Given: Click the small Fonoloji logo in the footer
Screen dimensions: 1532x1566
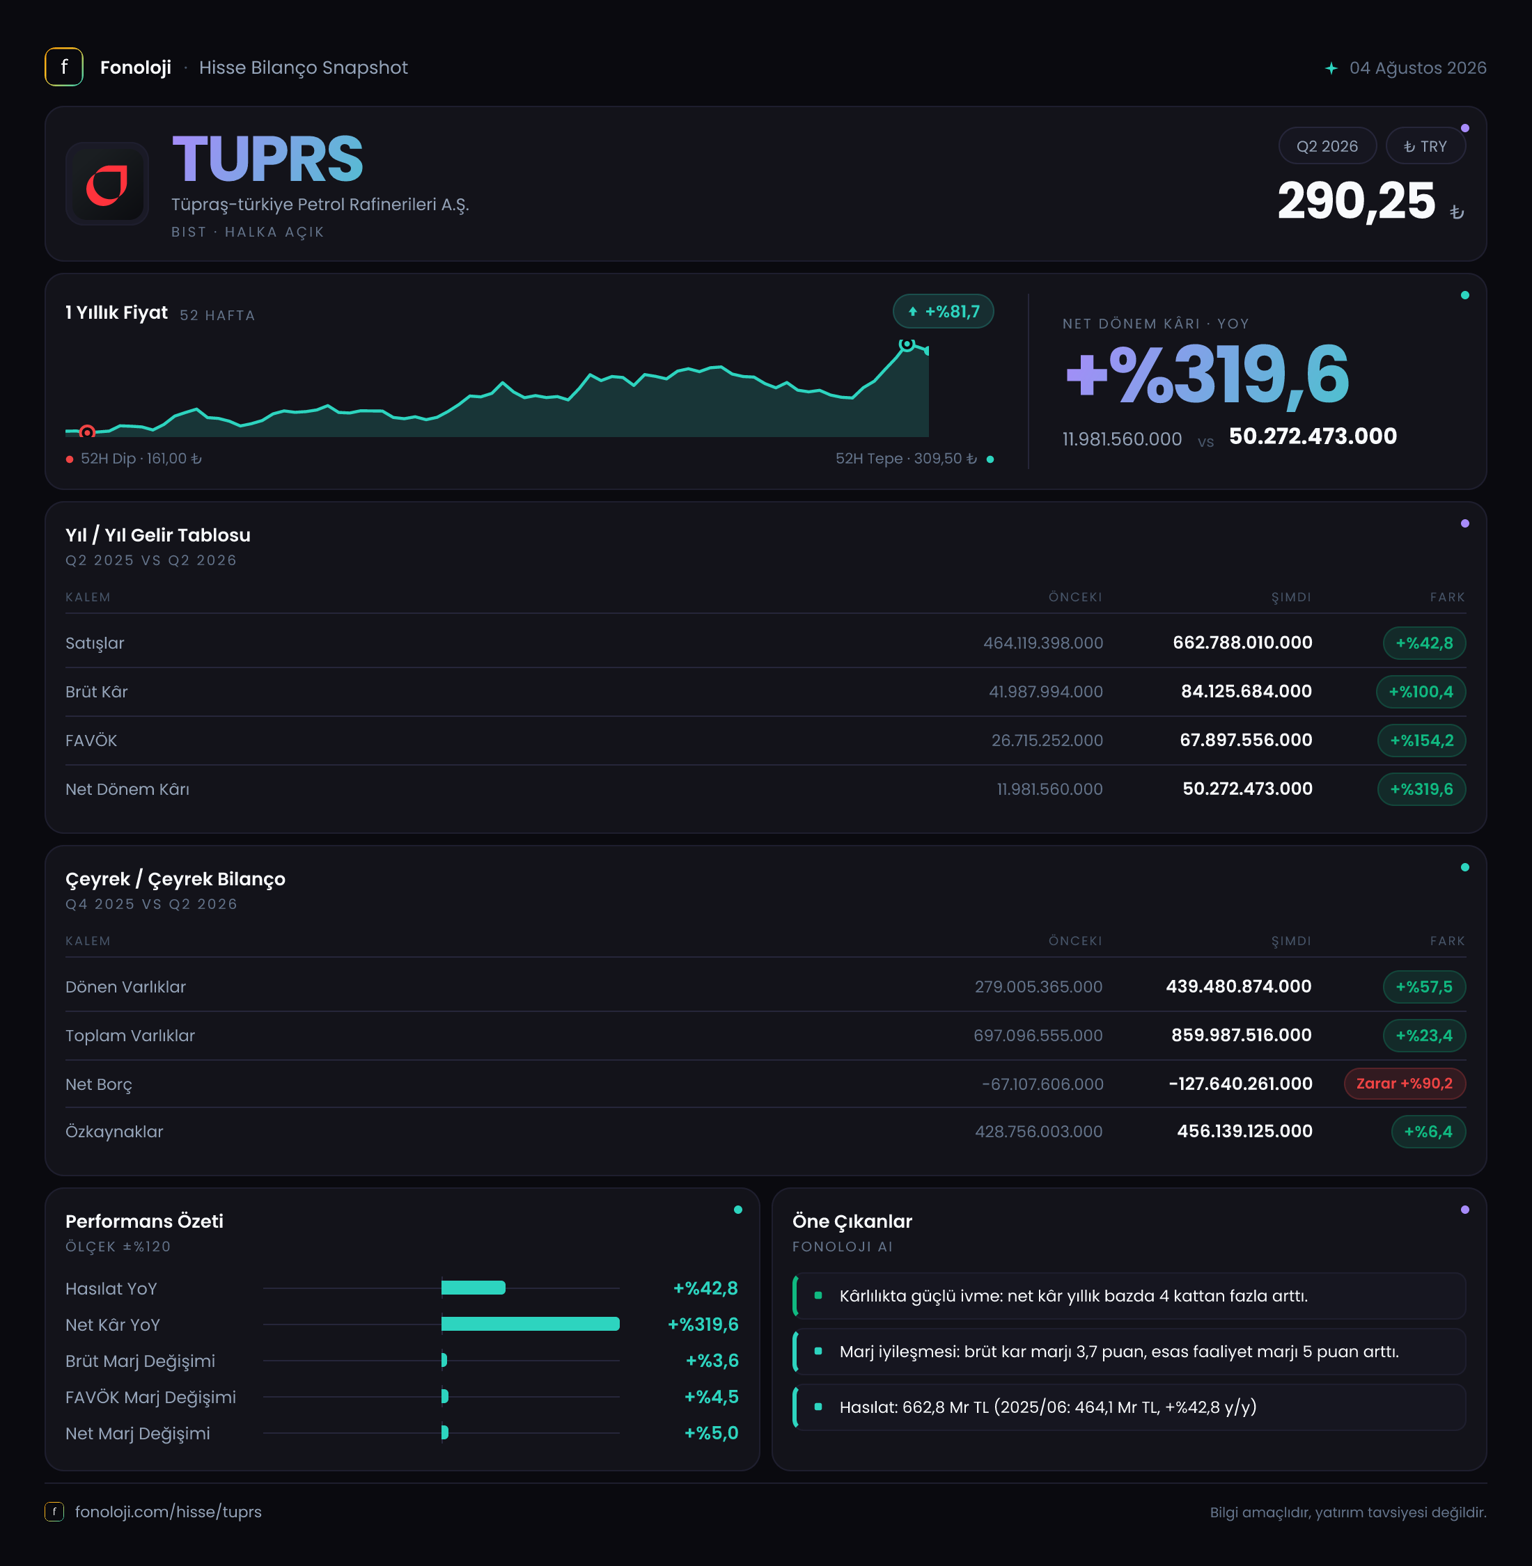Looking at the screenshot, I should click(54, 1512).
